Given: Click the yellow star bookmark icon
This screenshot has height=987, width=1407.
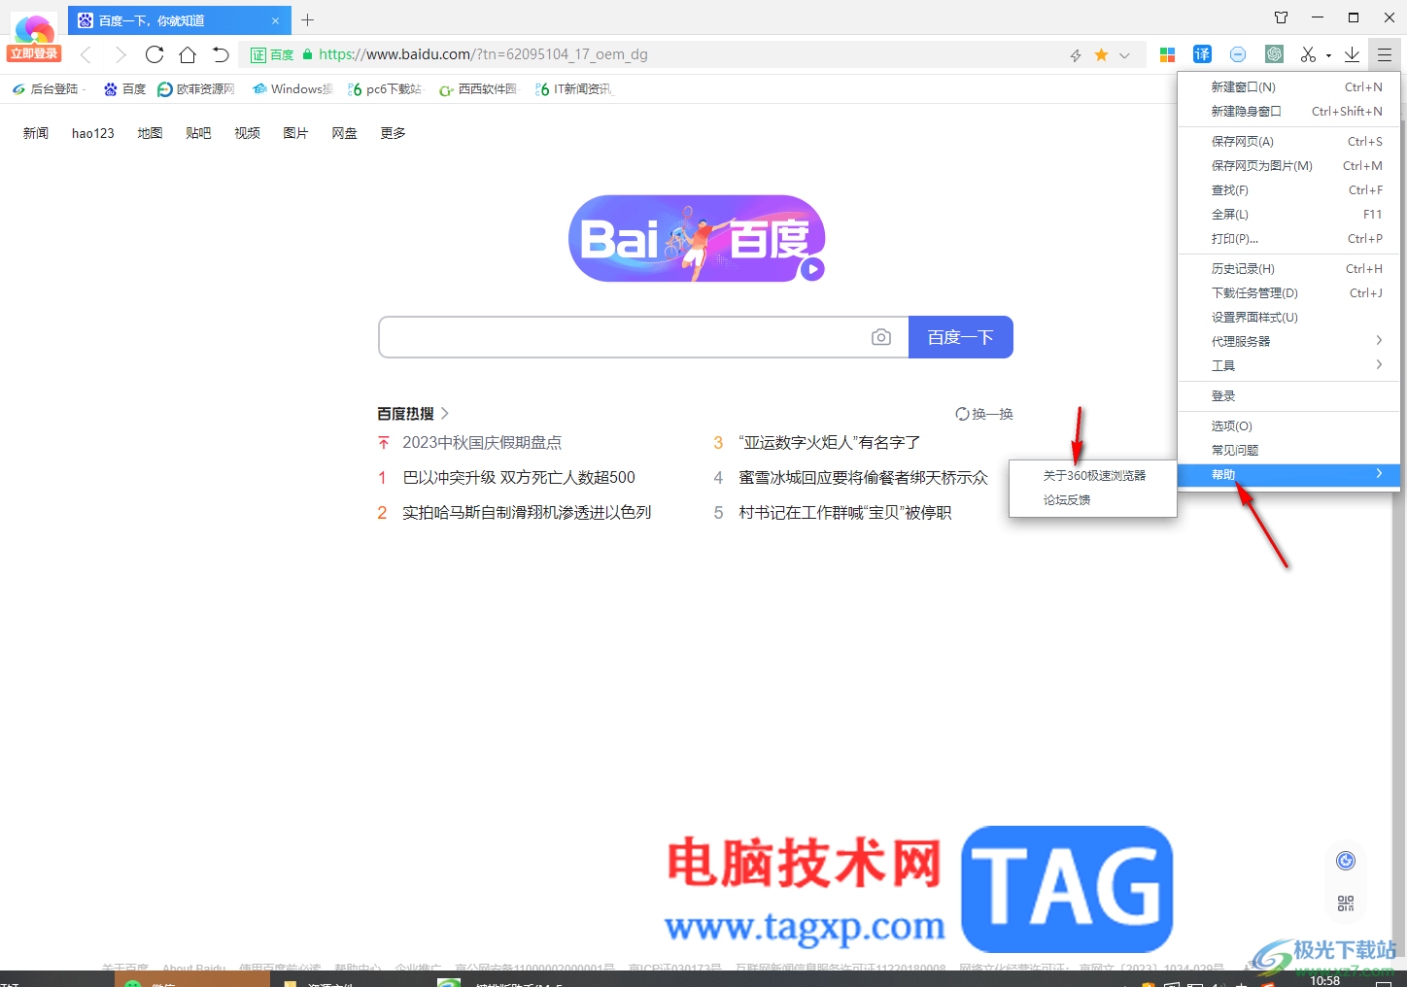Looking at the screenshot, I should (x=1101, y=54).
